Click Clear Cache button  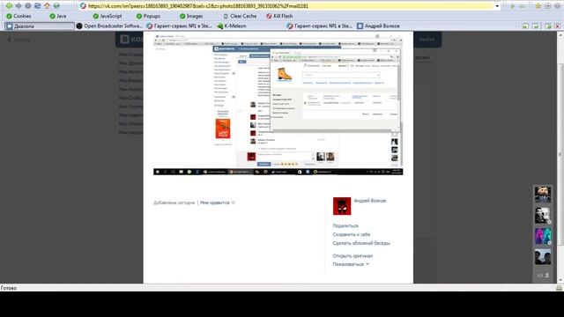coord(240,16)
